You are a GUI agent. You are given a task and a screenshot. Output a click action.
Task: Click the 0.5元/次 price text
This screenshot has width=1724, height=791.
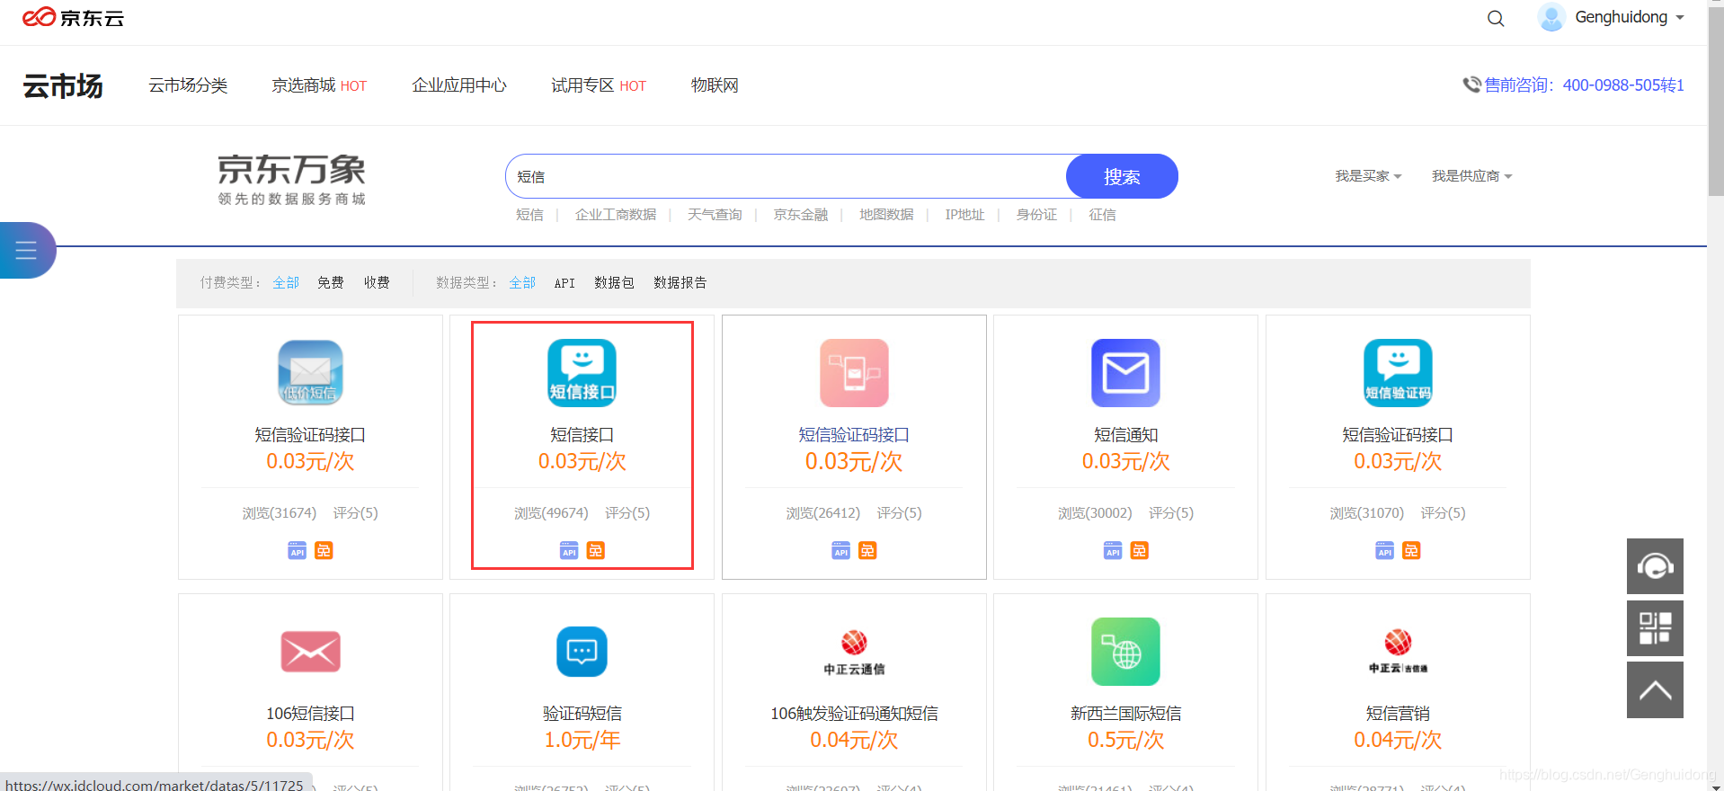coord(1125,740)
